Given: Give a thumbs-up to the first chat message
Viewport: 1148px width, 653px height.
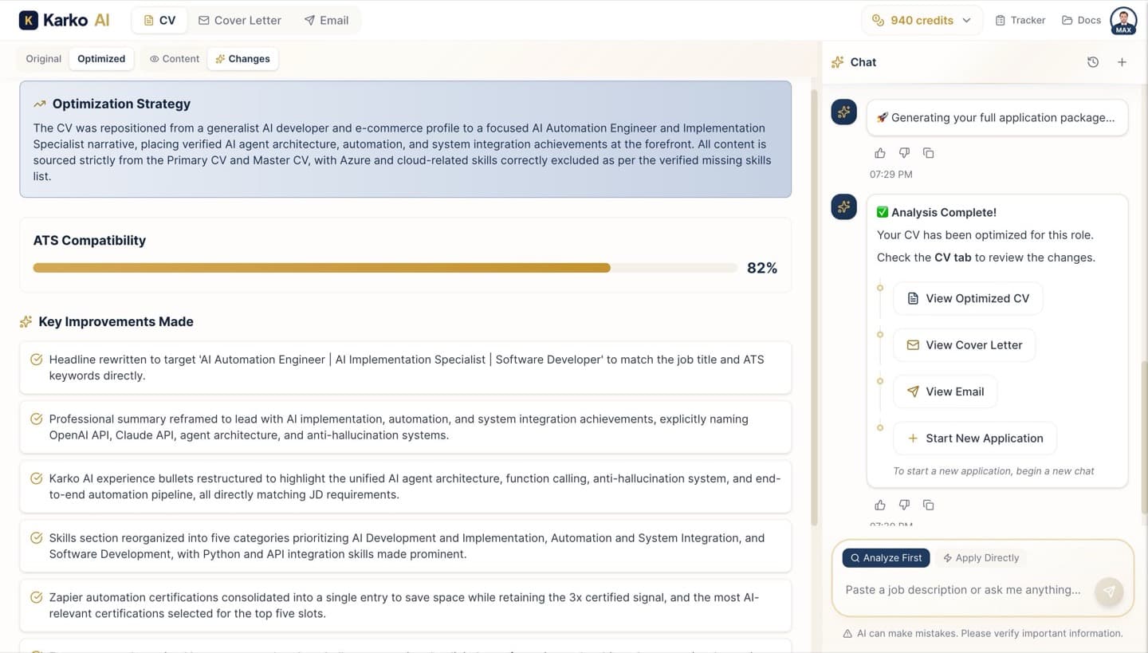Looking at the screenshot, I should point(880,152).
